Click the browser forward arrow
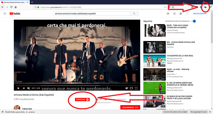Viewport: 213px width, 114px height. [x=7, y=7]
